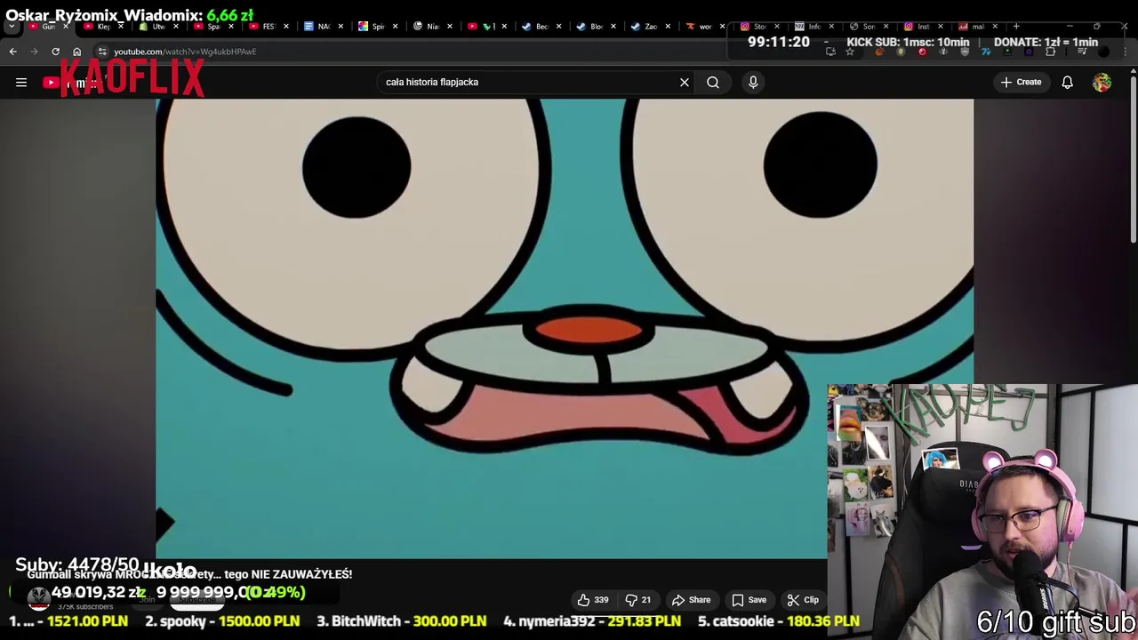Screen dimensions: 1138x640
Task: Open the browser profile avatar
Action: click(x=1103, y=52)
